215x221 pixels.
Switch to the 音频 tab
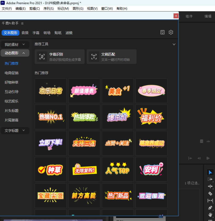[x=25, y=33]
